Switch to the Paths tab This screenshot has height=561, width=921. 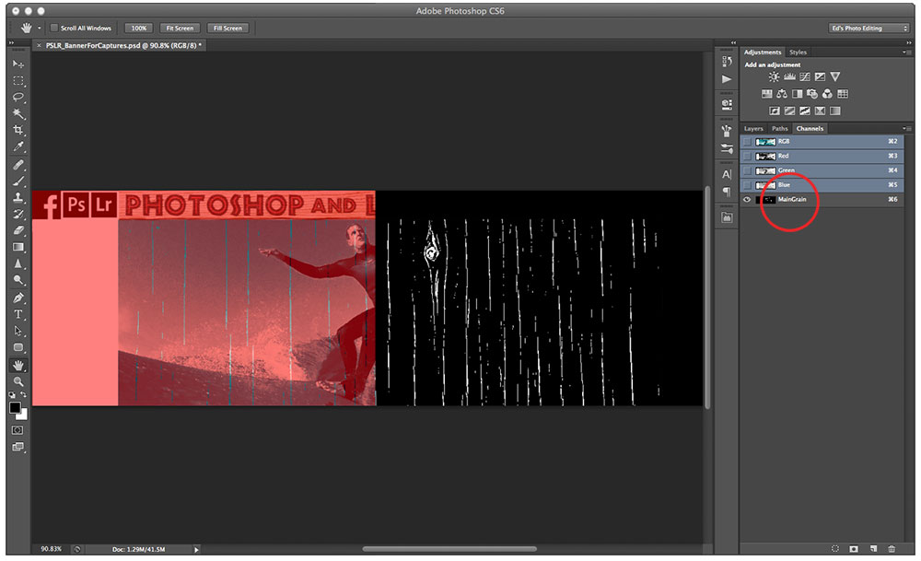[x=779, y=129]
